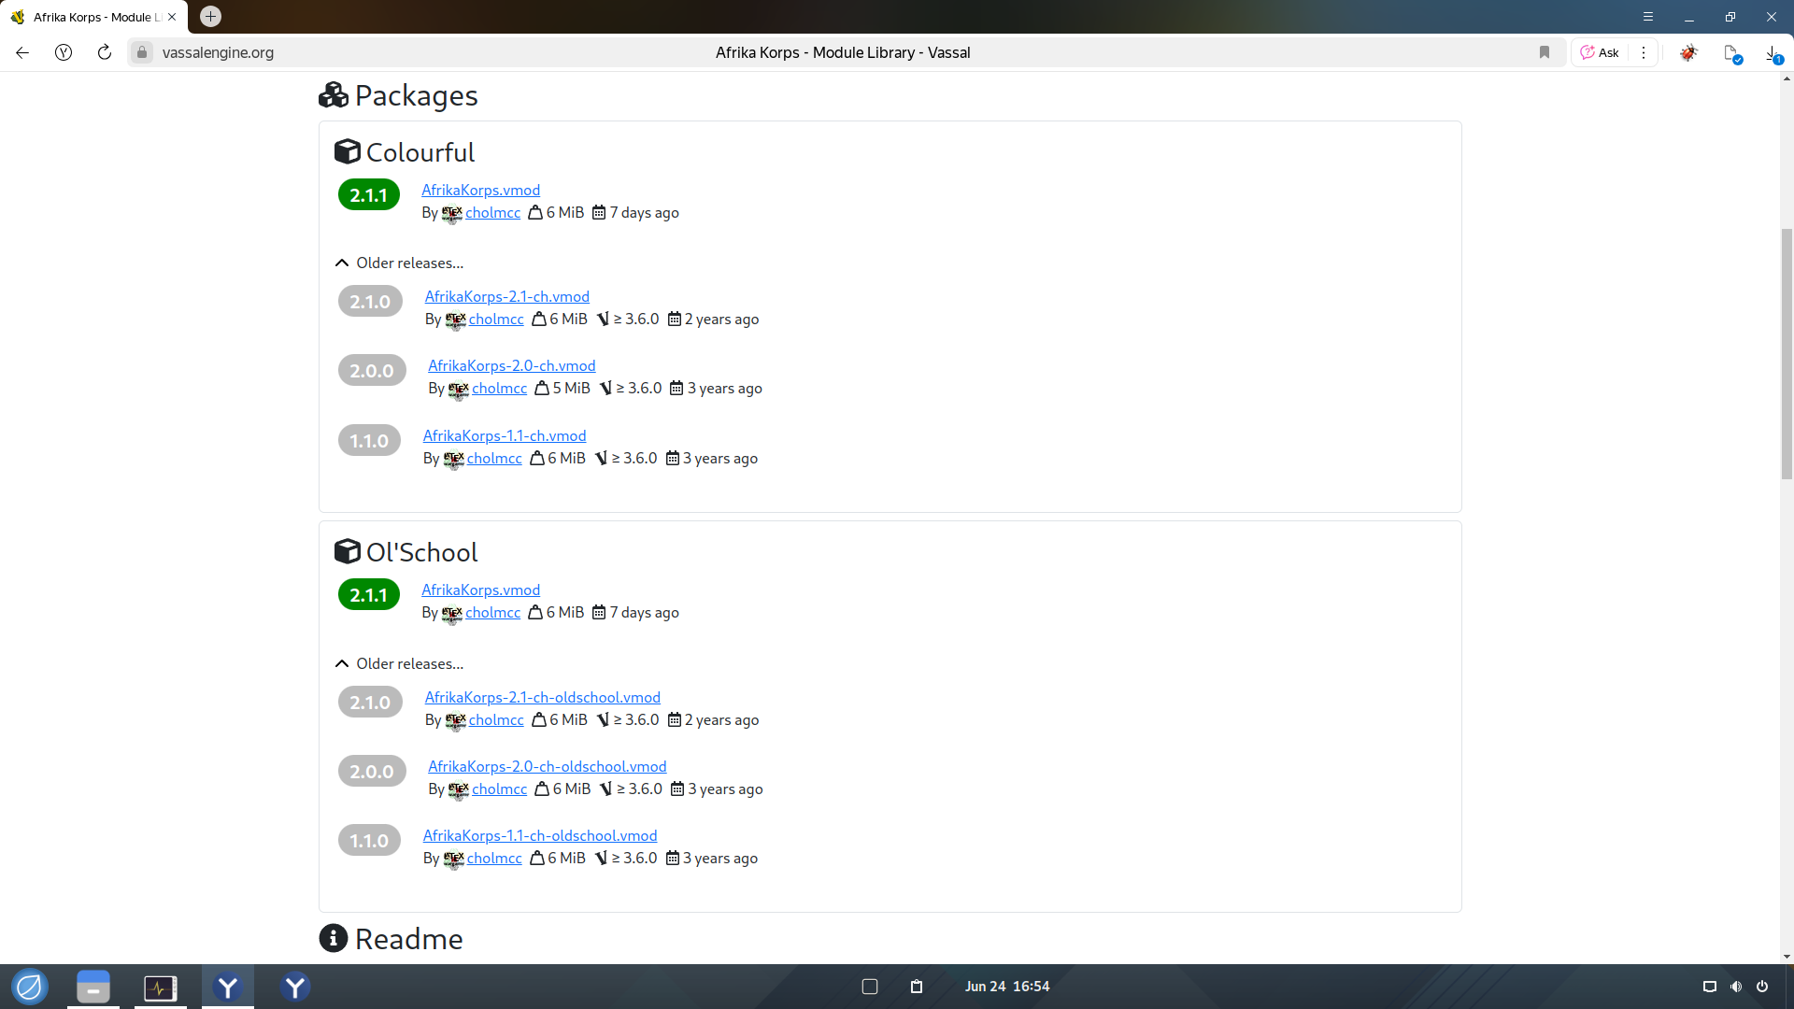Open cholmcc link under AfrikaKorps-2.1-ch-oldschool.vmod
Screen dimensions: 1794x1009
tap(496, 720)
